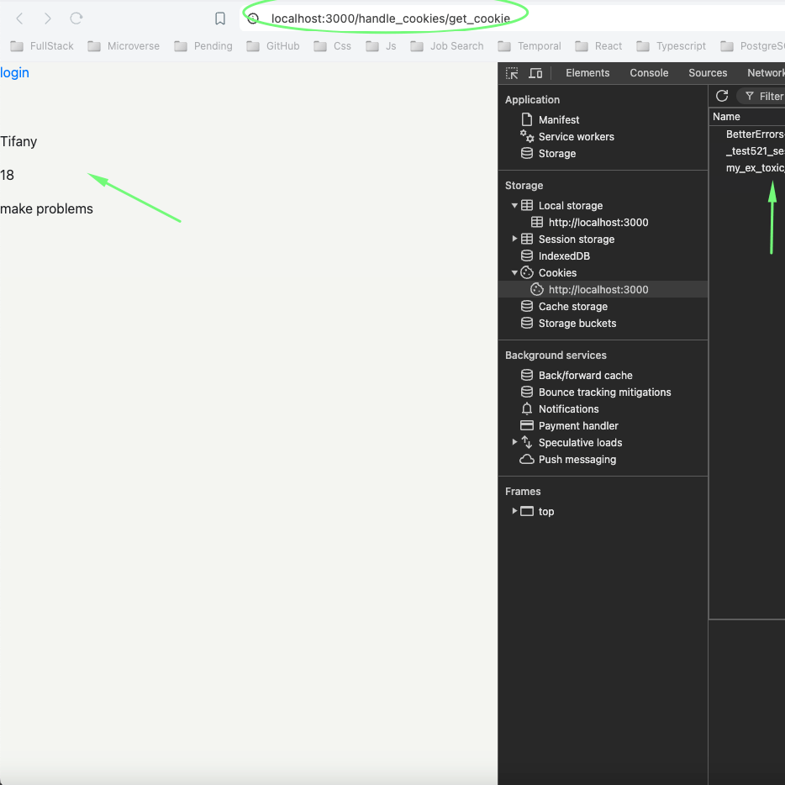
Task: Reload the page with the refresh icon
Action: point(76,18)
